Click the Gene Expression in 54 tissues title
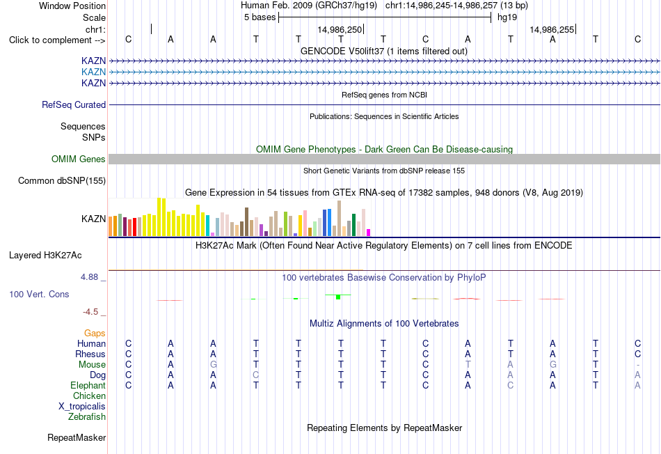The width and height of the screenshot is (661, 454). 384,193
